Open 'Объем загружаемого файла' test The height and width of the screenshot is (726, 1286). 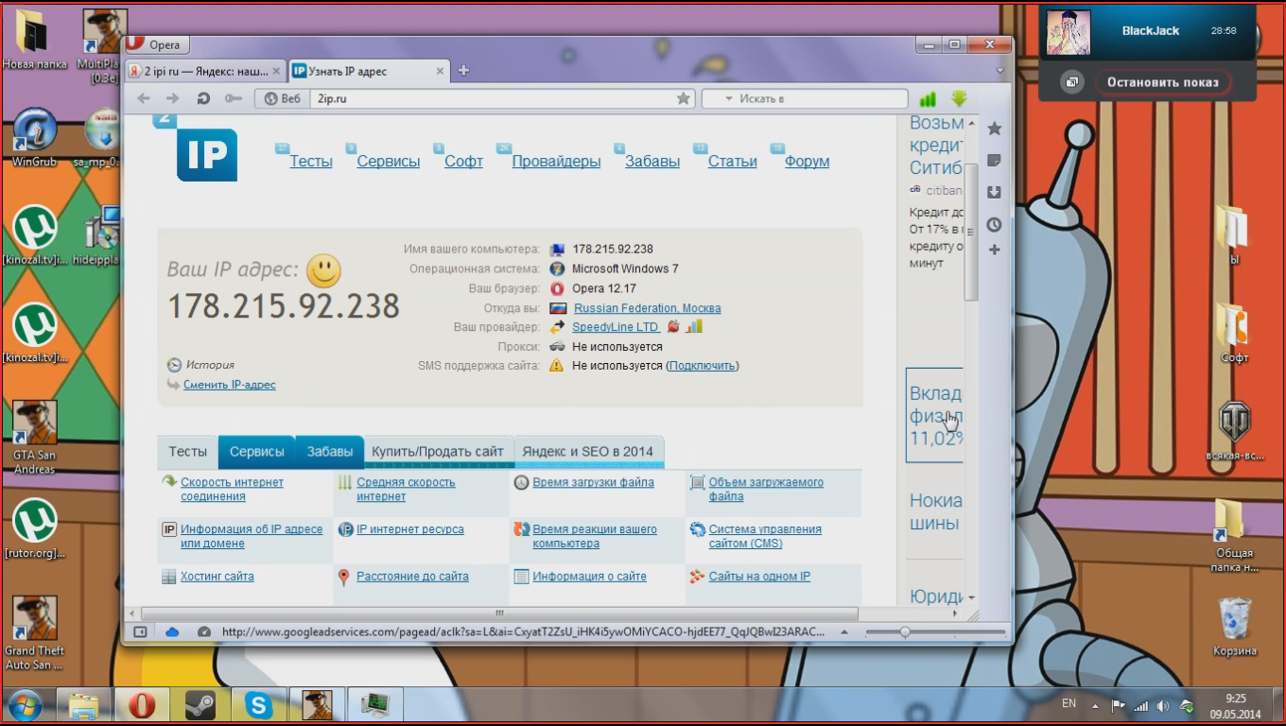766,490
